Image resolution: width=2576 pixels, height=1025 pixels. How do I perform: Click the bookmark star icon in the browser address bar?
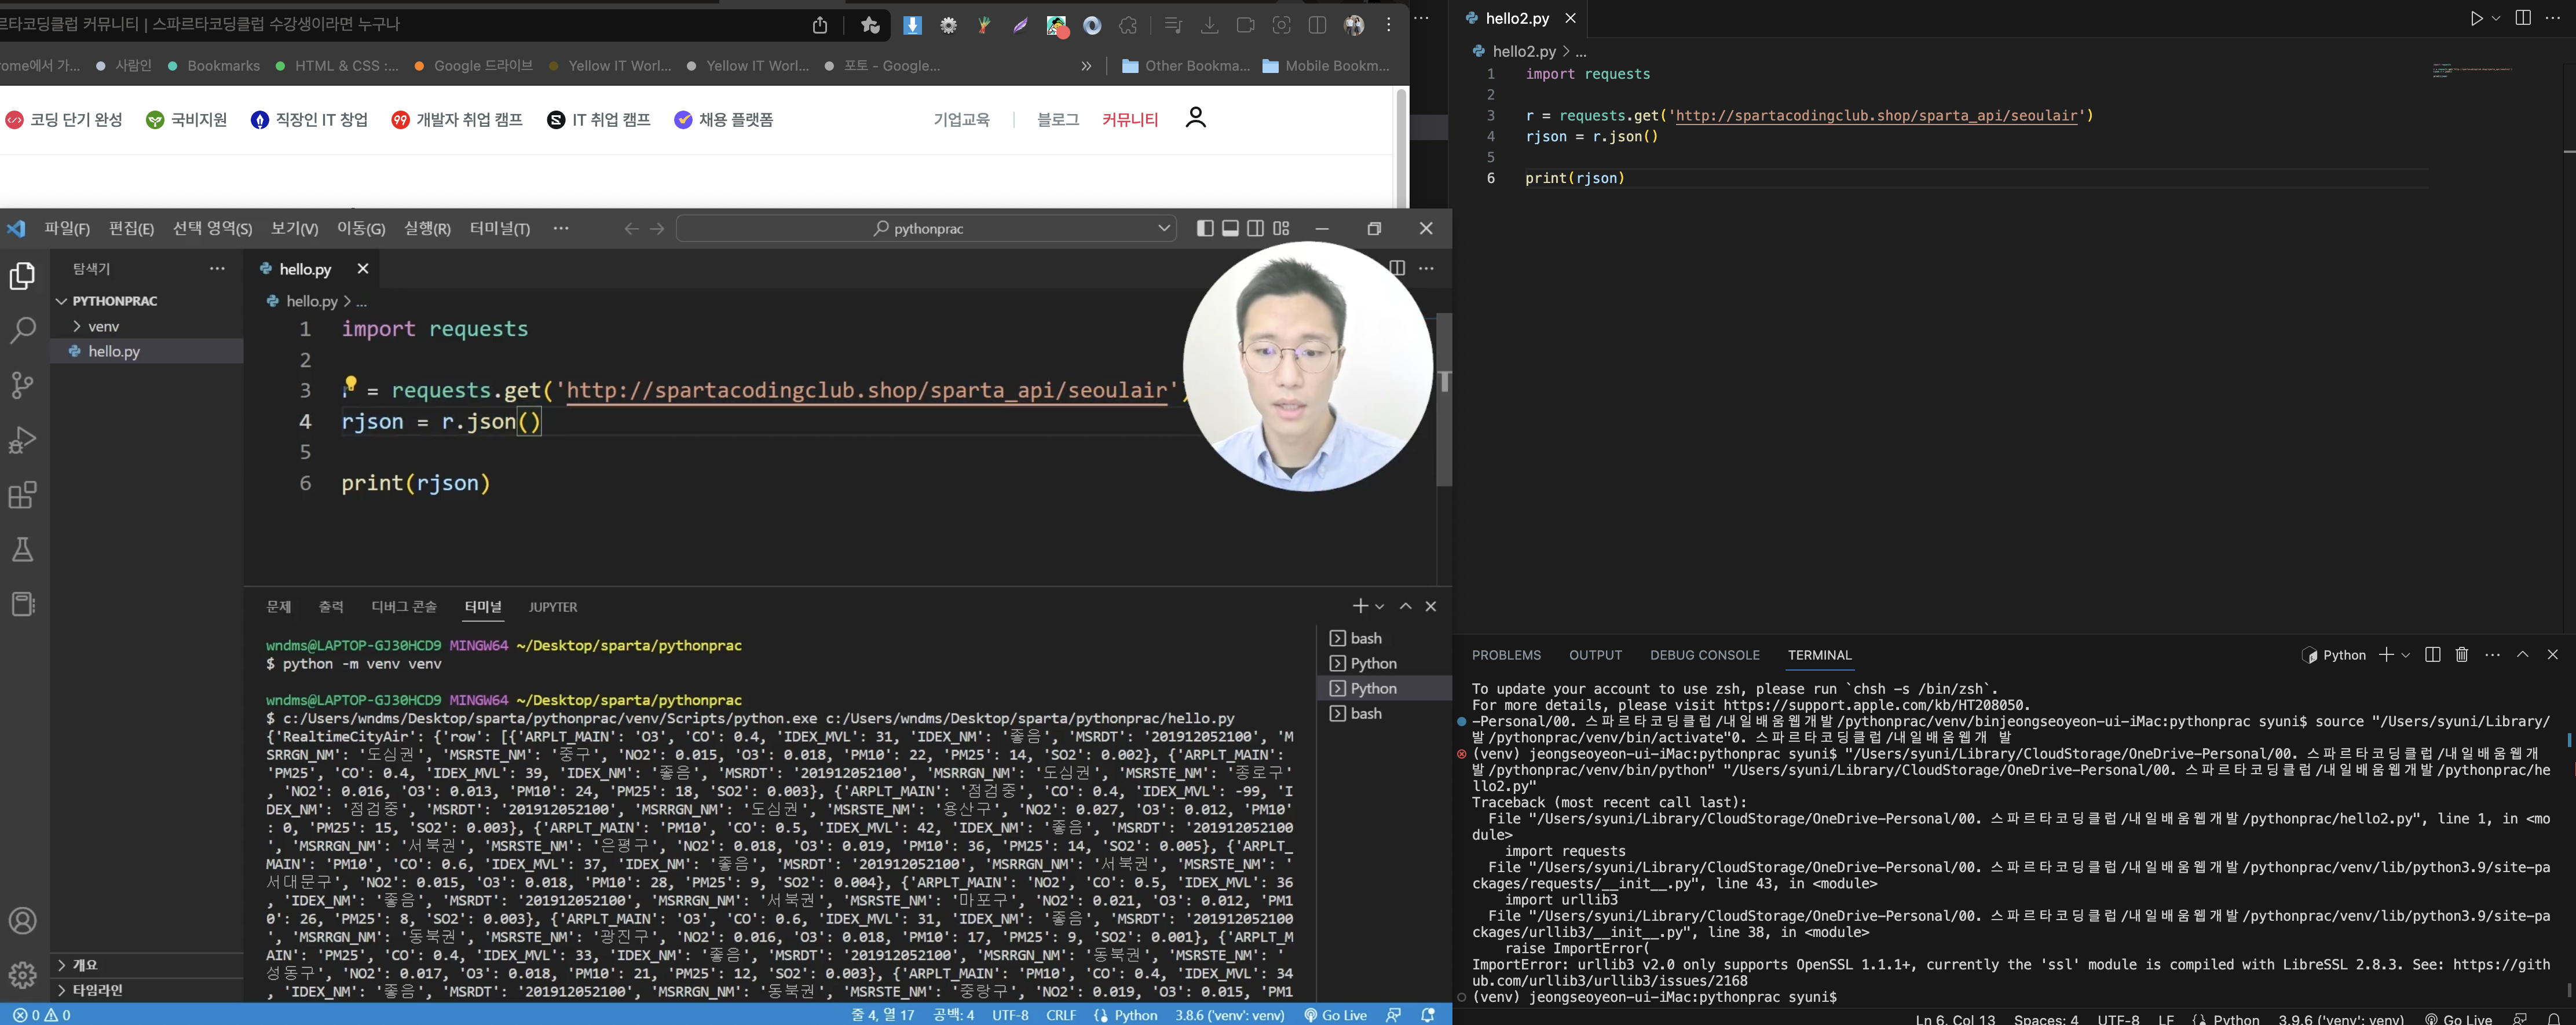click(x=870, y=25)
